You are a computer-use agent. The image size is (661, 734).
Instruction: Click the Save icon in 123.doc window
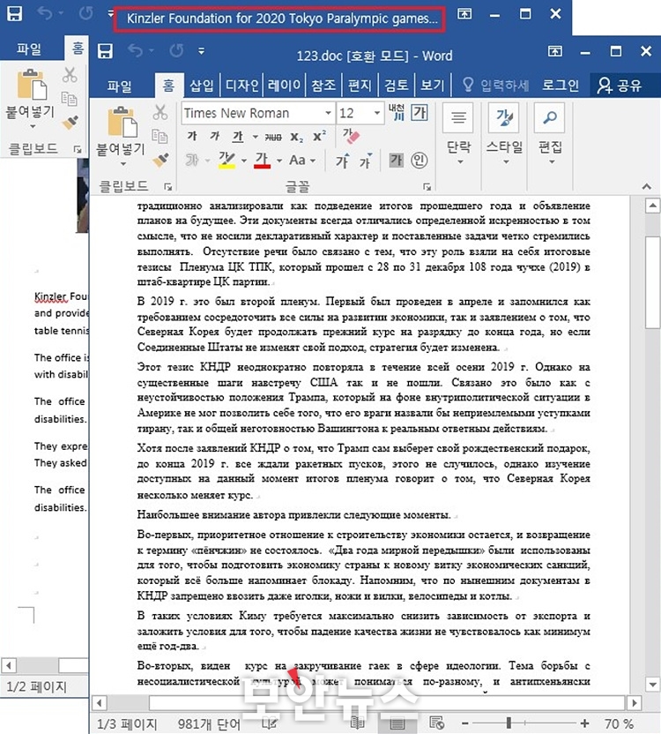(x=105, y=51)
